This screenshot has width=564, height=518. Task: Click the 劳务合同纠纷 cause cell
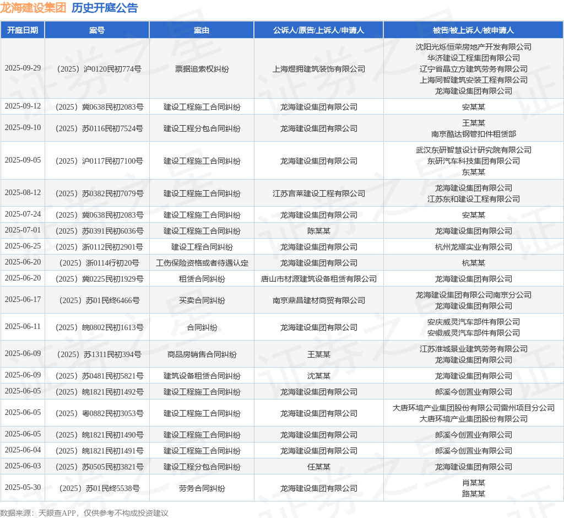(202, 488)
